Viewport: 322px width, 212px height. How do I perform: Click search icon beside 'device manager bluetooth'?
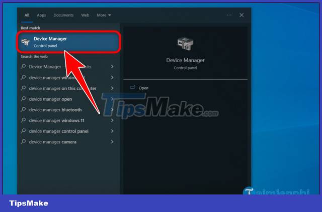pos(24,109)
